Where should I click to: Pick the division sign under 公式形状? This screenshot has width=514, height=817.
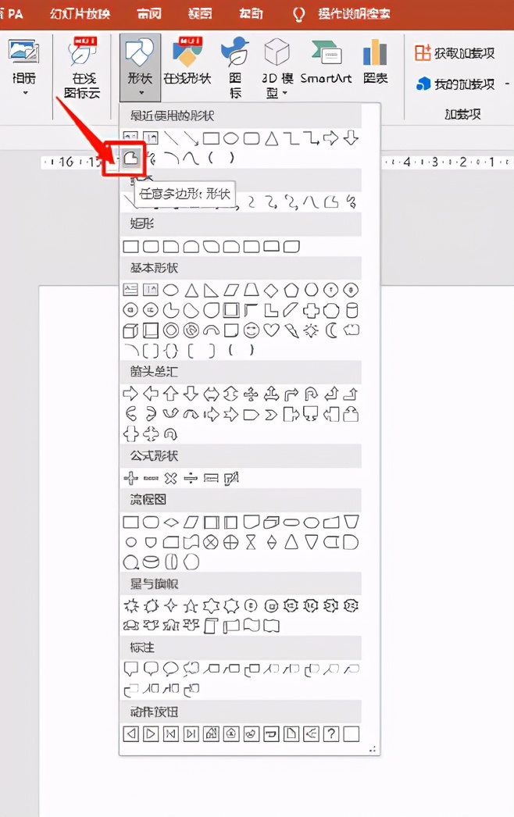pyautogui.click(x=191, y=478)
